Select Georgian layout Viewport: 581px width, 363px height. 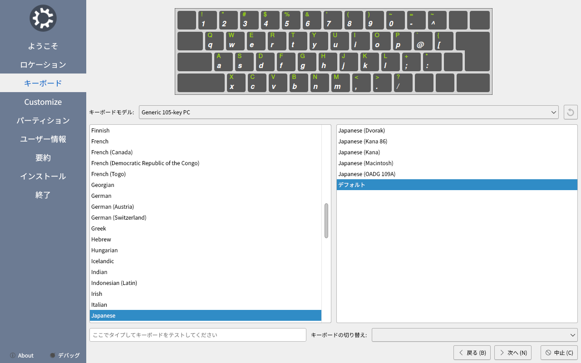pos(206,185)
